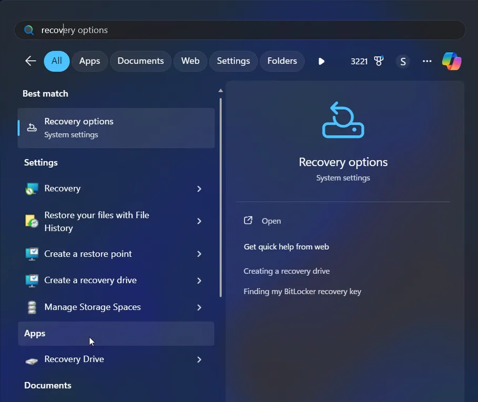Click the Recovery Drive app icon
This screenshot has width=478, height=402.
pos(32,360)
